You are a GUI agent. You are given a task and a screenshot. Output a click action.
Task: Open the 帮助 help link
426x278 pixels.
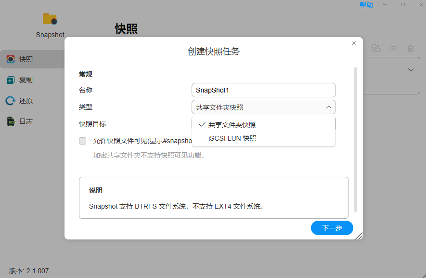pos(366,5)
